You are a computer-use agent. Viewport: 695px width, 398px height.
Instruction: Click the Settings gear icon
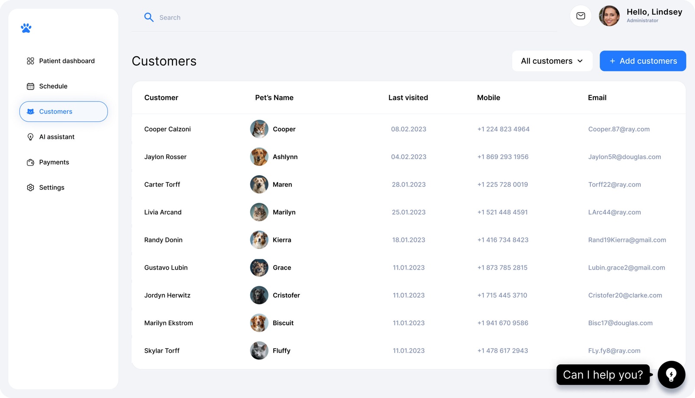(x=30, y=188)
